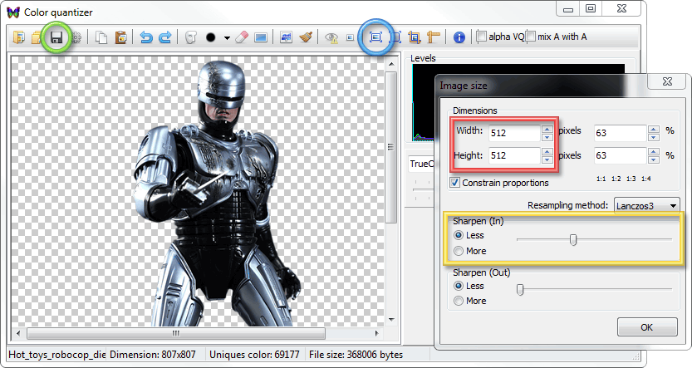Close the Image size dialog
Viewport: 692px width, 368px height.
(x=667, y=81)
